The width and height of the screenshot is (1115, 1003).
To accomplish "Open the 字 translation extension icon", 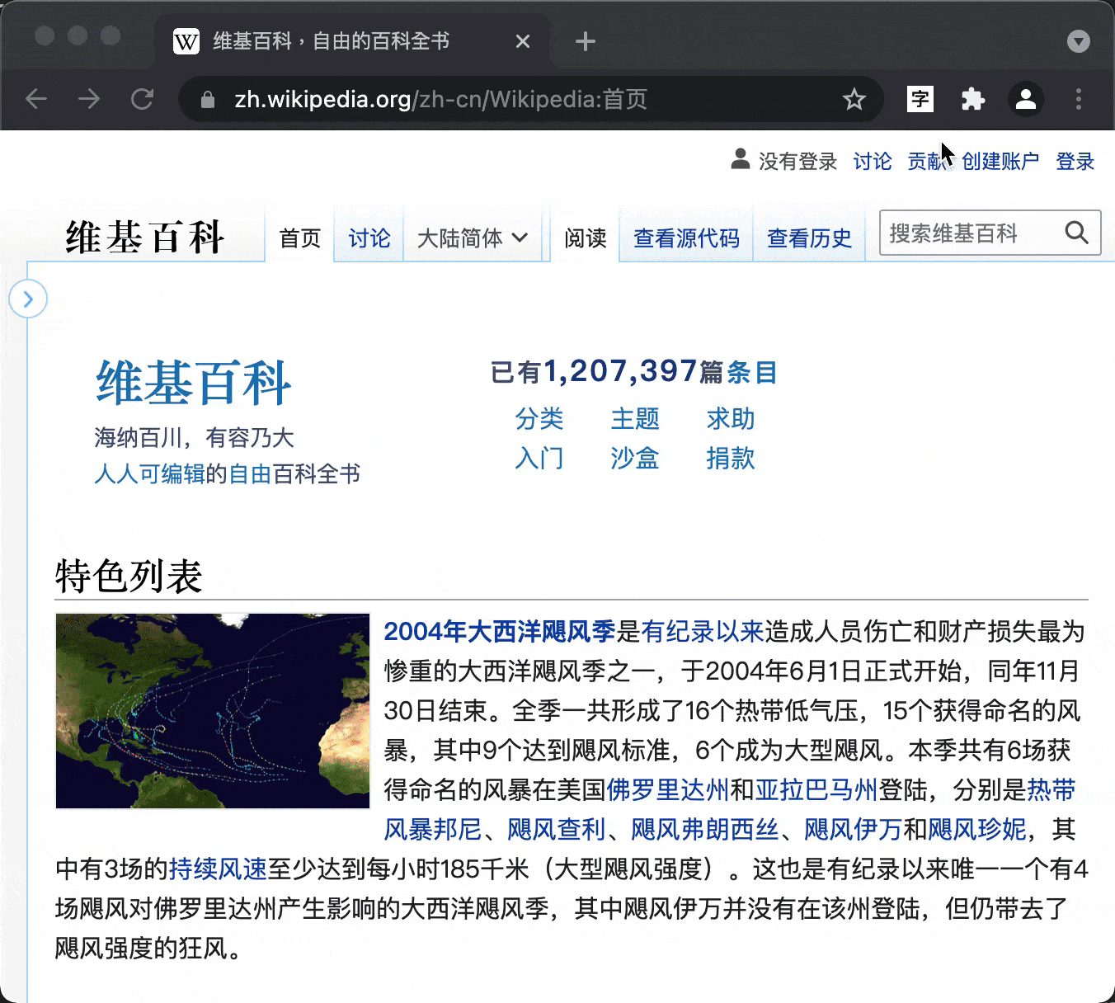I will [x=920, y=100].
